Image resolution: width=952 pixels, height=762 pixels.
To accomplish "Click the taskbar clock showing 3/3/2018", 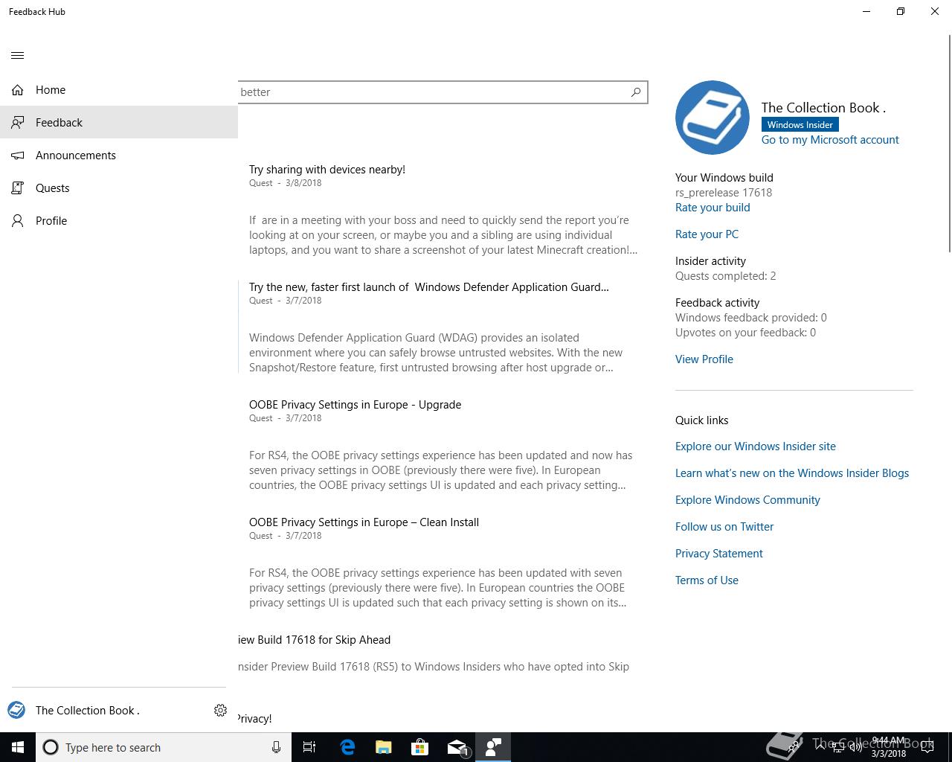I will (x=889, y=747).
